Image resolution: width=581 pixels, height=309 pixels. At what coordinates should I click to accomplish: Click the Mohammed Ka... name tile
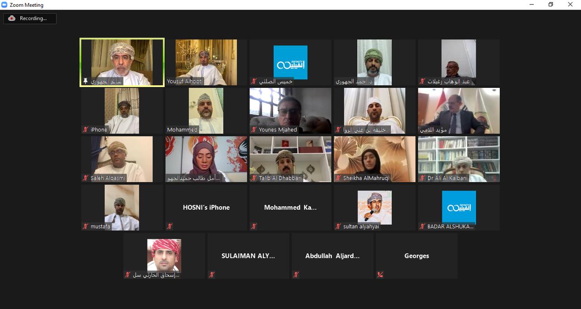290,208
